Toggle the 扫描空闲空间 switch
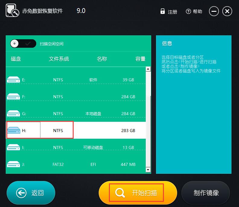This screenshot has width=239, height=207. coord(23,44)
